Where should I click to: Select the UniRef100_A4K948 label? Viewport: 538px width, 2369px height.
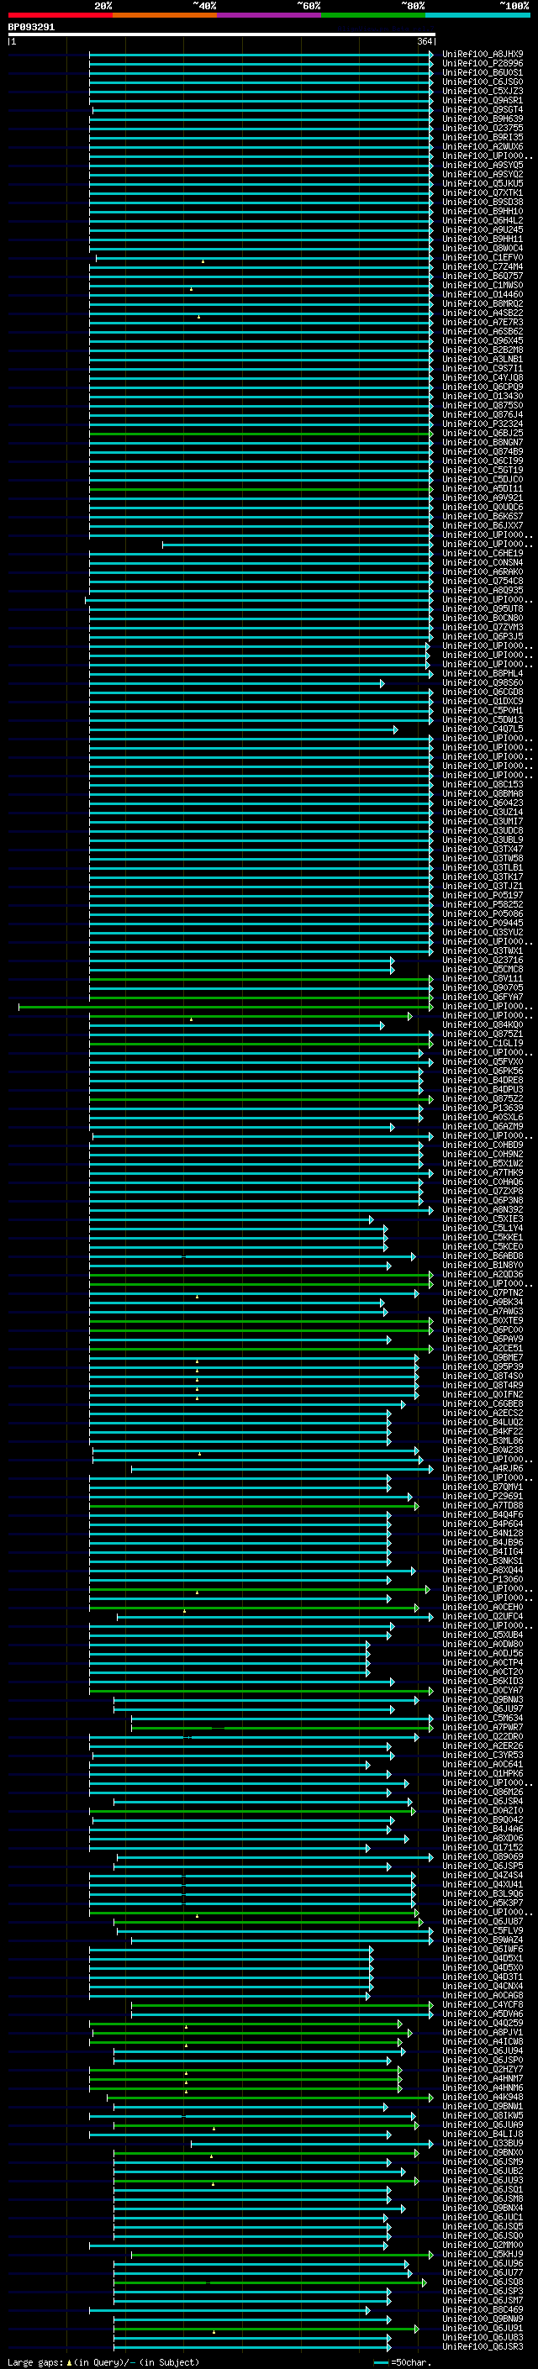click(483, 2098)
